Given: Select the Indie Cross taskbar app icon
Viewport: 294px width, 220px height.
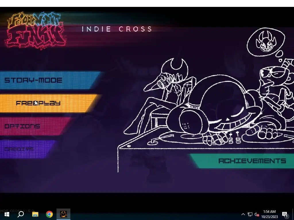Looking at the screenshot, I should pyautogui.click(x=63, y=214).
